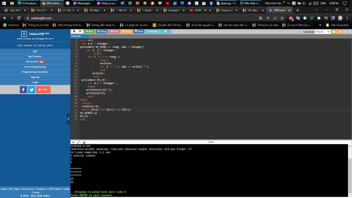Click Login in sidebar

pos(35,82)
